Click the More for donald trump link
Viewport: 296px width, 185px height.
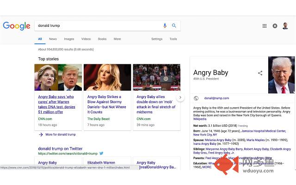61,135
